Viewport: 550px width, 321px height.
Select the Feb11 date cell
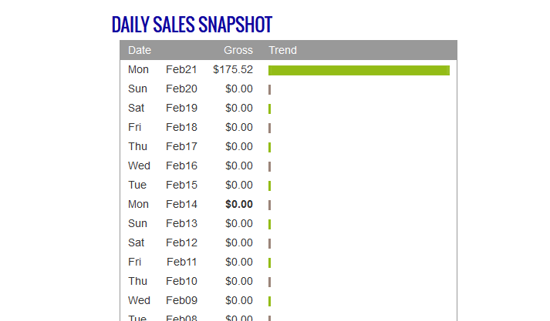tap(181, 262)
